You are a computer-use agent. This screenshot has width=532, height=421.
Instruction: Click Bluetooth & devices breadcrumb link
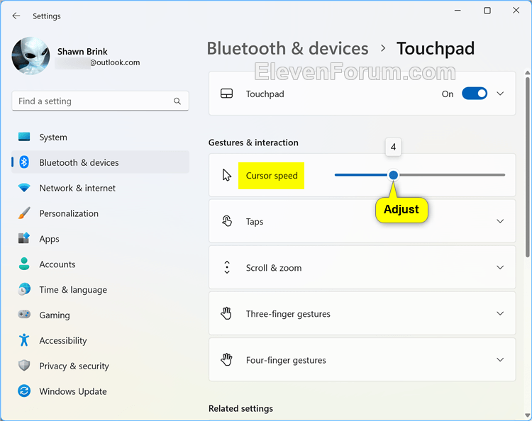[287, 48]
